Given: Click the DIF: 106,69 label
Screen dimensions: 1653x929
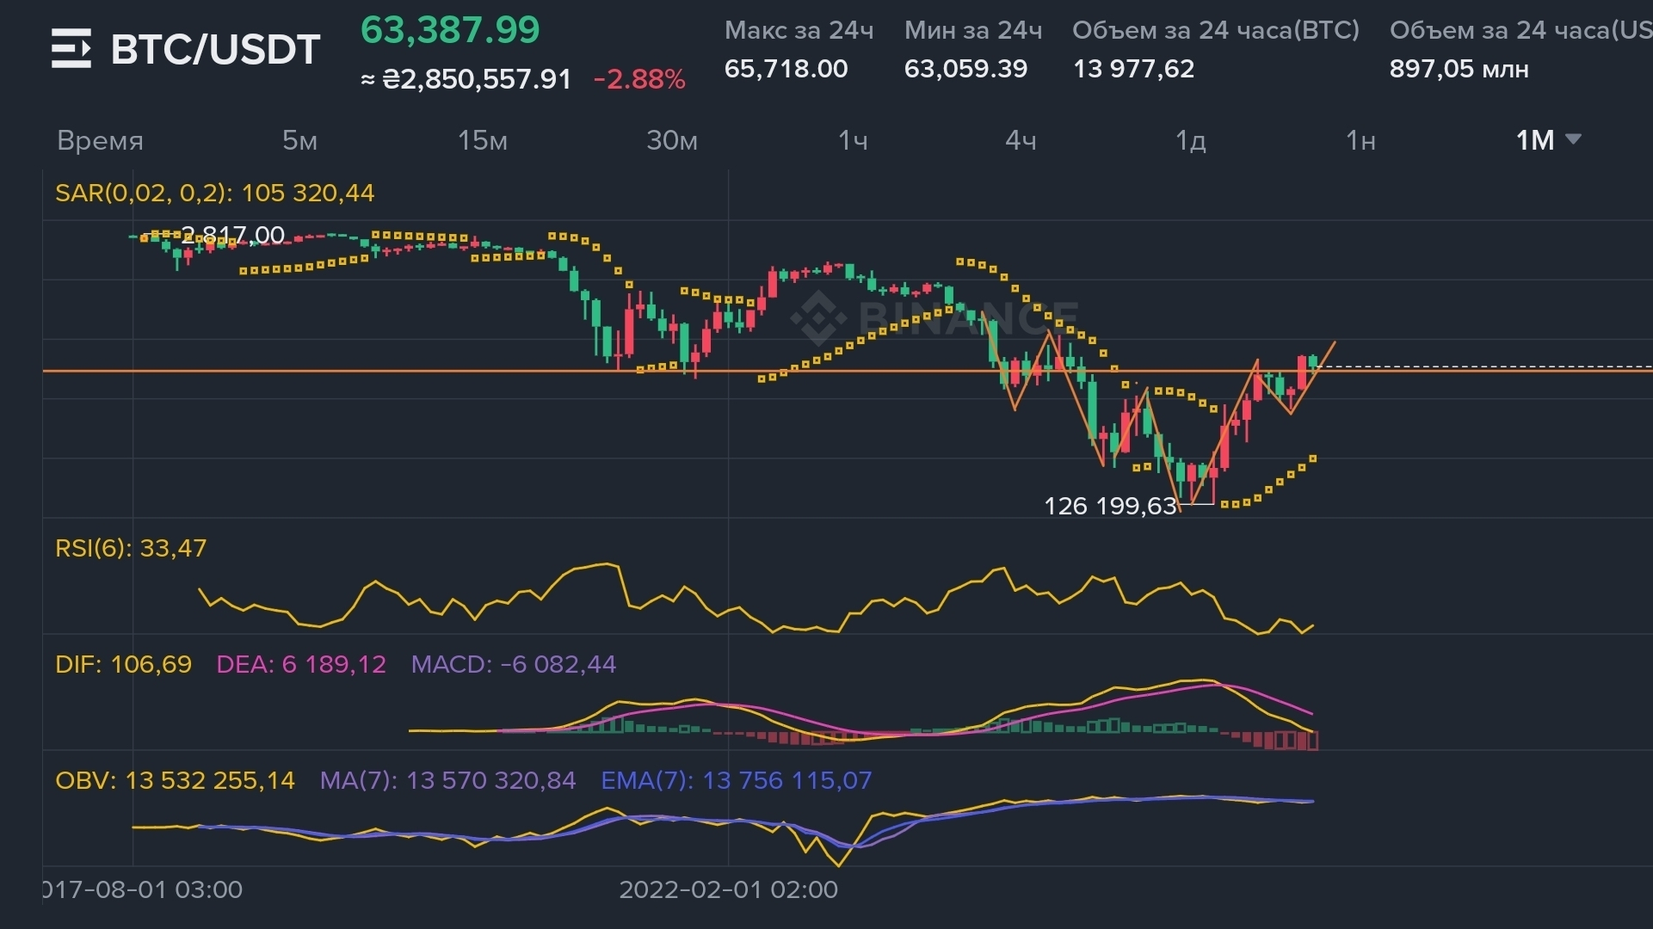Looking at the screenshot, I should 123,664.
